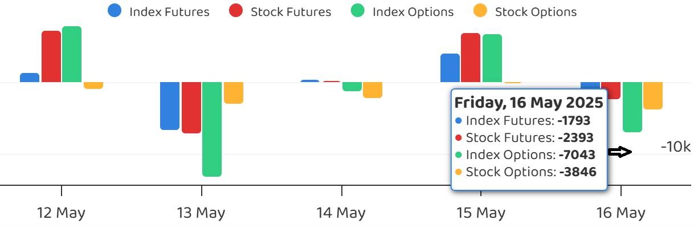Click the red Stock Futures legend circle
This screenshot has height=228, width=694.
click(x=235, y=10)
